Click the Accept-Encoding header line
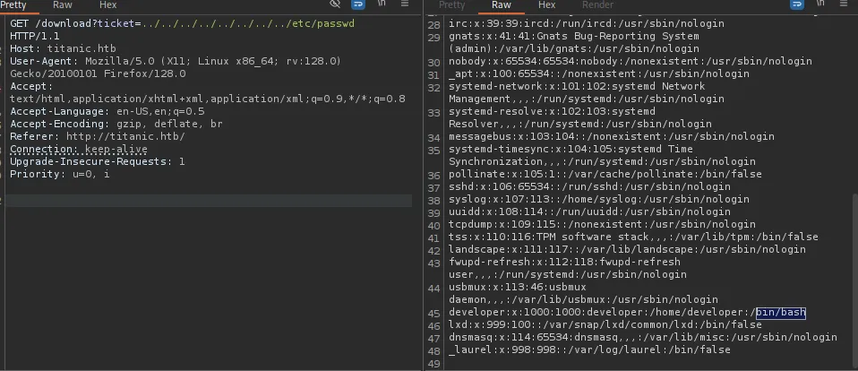 [116, 125]
